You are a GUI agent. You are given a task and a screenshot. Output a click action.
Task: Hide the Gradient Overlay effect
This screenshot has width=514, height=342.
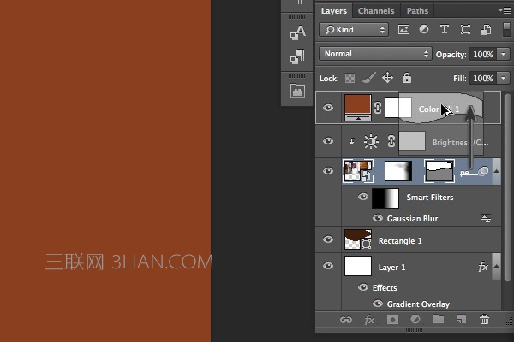point(378,304)
